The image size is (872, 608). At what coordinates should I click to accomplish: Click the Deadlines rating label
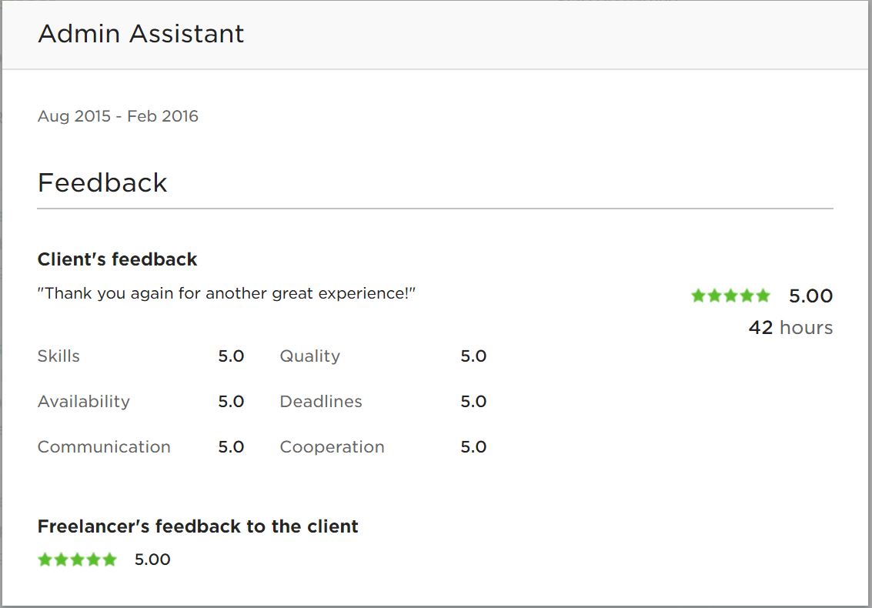coord(321,402)
